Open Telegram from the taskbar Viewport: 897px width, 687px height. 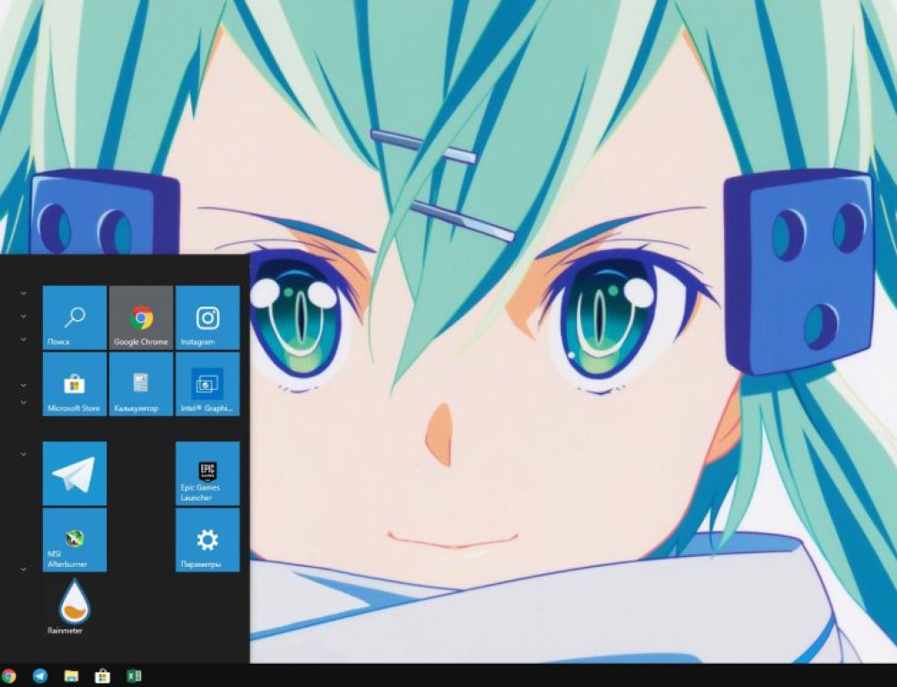coord(38,675)
